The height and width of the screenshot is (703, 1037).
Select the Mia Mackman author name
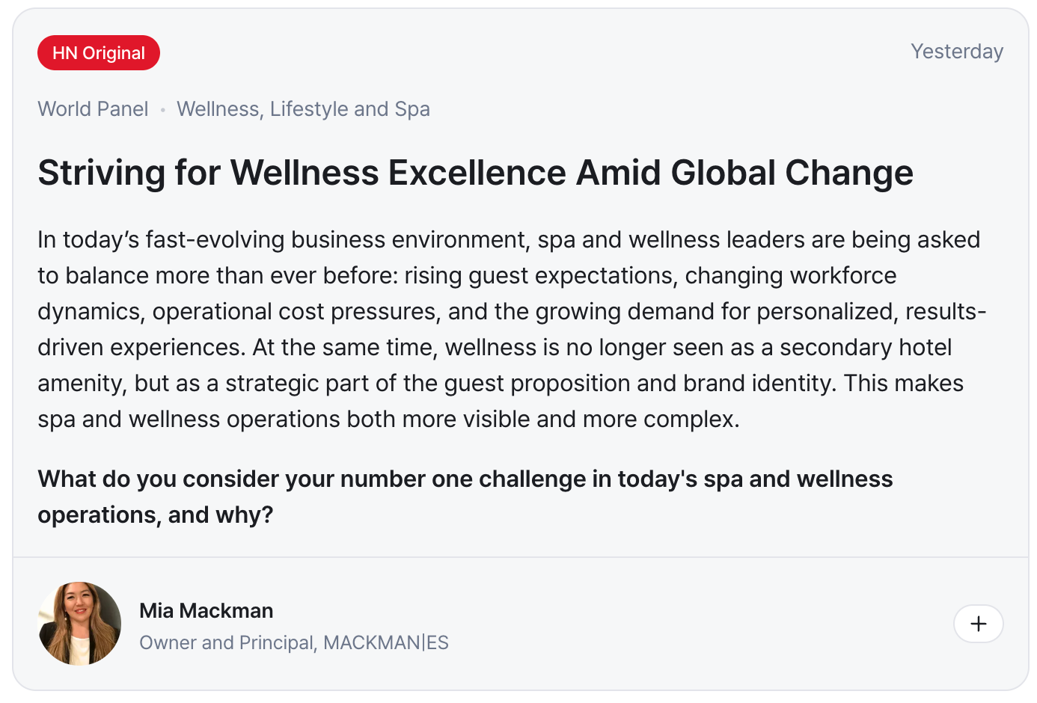(206, 610)
